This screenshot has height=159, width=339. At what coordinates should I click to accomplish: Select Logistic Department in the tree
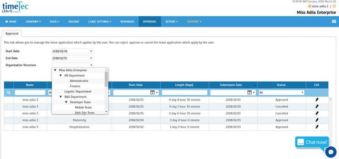pos(78,92)
